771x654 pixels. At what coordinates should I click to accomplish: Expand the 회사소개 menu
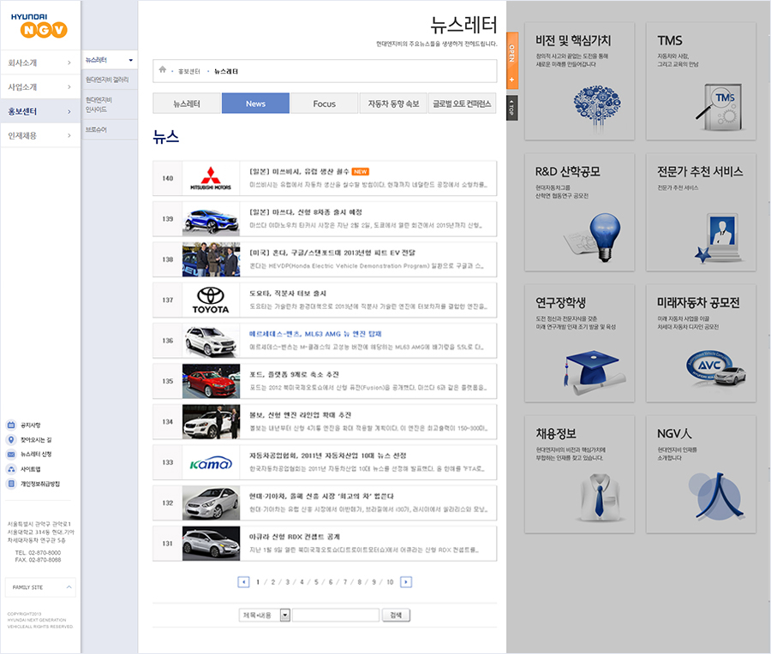pos(40,62)
